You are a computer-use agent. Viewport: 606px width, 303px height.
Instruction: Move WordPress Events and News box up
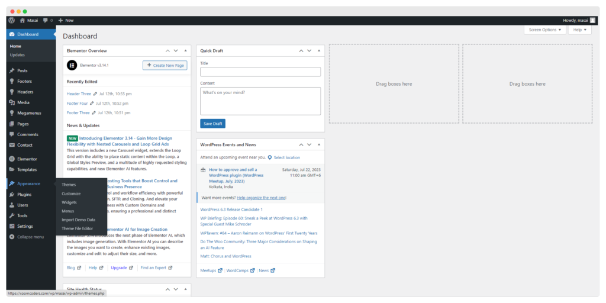pyautogui.click(x=301, y=144)
